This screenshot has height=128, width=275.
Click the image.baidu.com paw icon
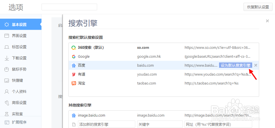tap(74, 115)
